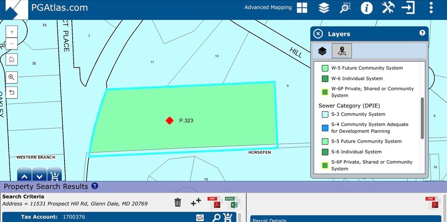Image resolution: width=447 pixels, height=222 pixels.
Task: Export search results to Excel
Action: point(232,202)
